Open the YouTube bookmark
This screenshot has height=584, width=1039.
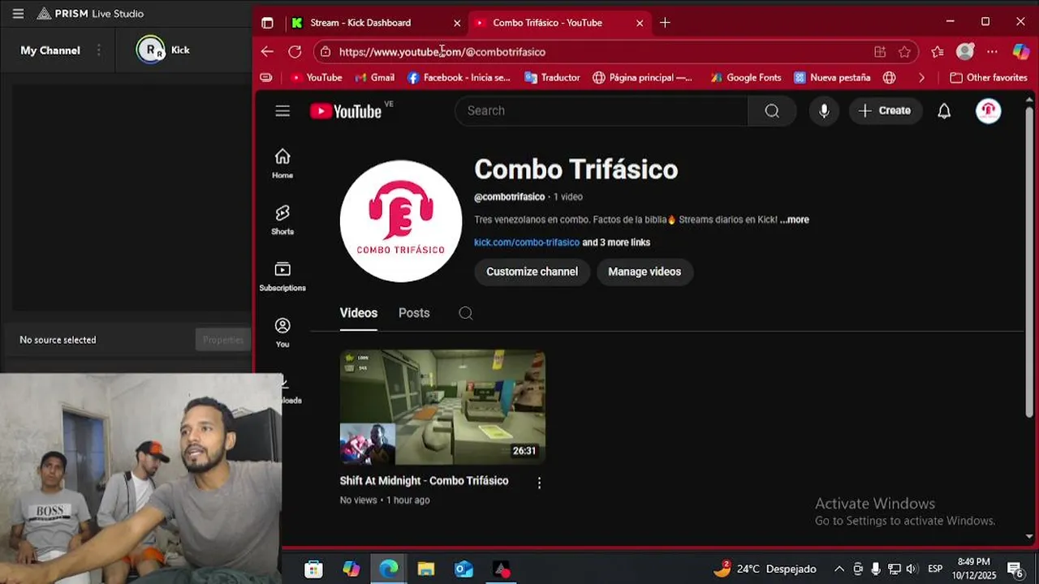tap(317, 78)
